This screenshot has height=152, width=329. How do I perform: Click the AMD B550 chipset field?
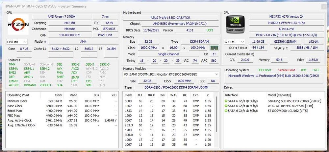(x=180, y=24)
